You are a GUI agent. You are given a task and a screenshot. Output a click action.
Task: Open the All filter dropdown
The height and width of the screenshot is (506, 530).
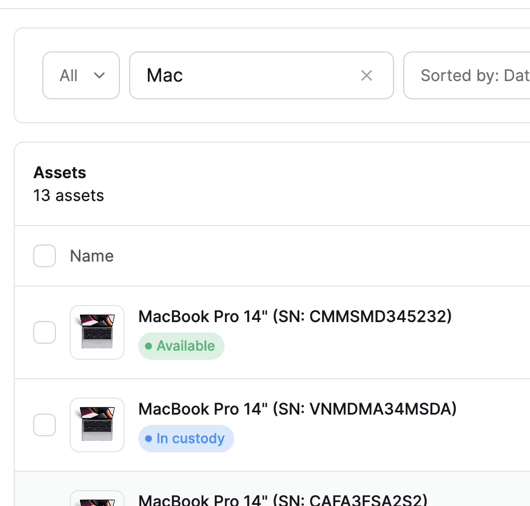(x=81, y=75)
